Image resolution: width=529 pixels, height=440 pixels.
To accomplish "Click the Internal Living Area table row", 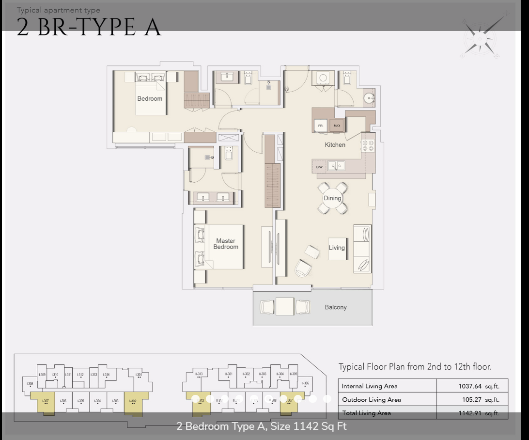I will pyautogui.click(x=422, y=386).
